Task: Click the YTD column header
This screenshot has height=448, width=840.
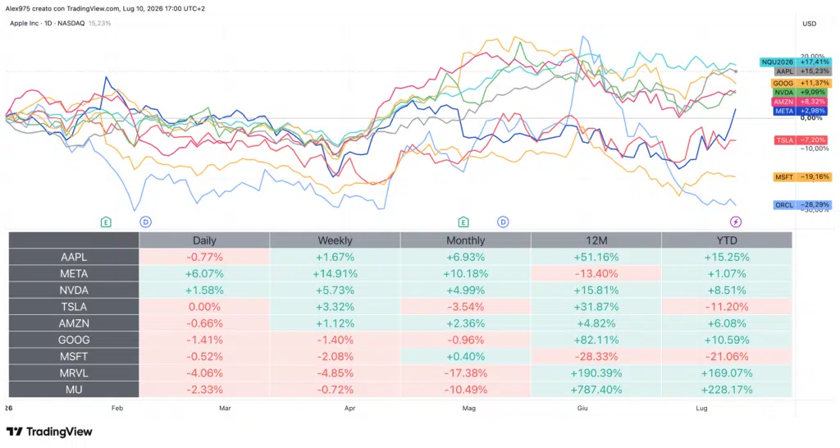Action: tap(727, 240)
